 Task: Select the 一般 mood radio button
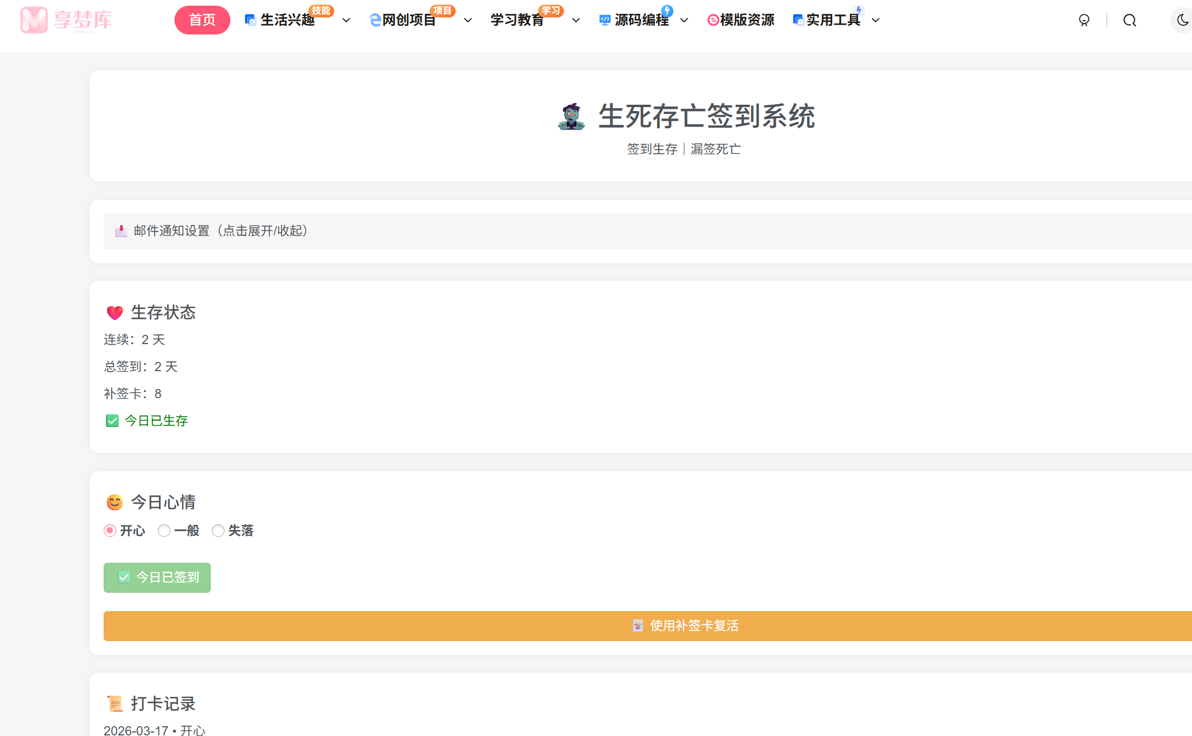pos(164,531)
